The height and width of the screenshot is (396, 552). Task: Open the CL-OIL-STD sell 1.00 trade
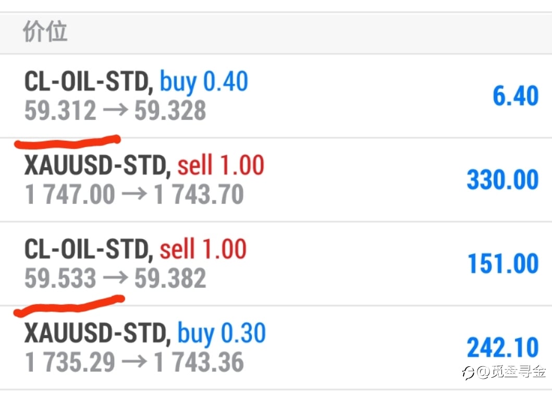click(276, 263)
